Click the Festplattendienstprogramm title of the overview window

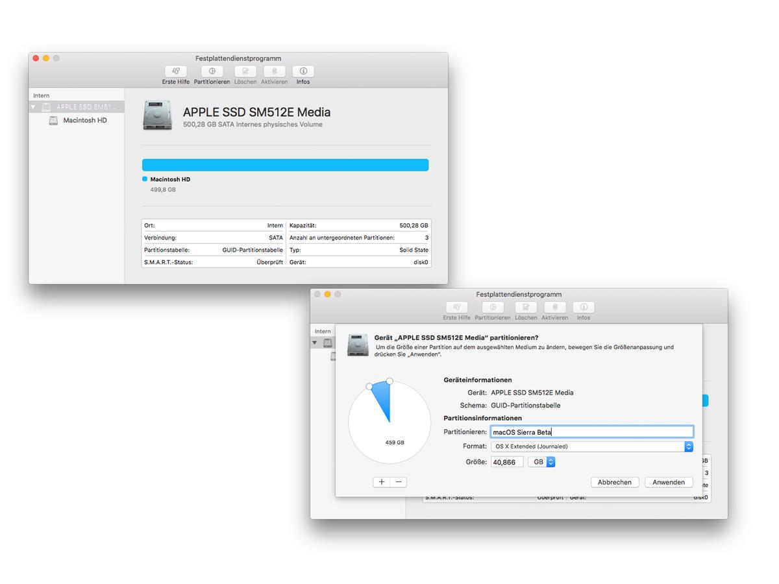point(238,58)
